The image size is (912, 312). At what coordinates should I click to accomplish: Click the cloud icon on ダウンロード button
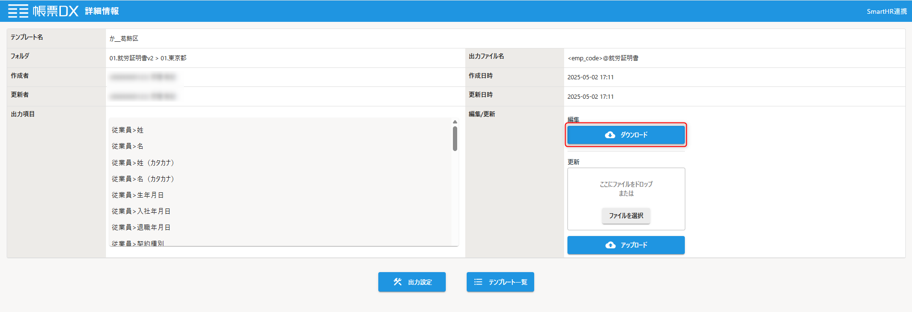pyautogui.click(x=610, y=135)
